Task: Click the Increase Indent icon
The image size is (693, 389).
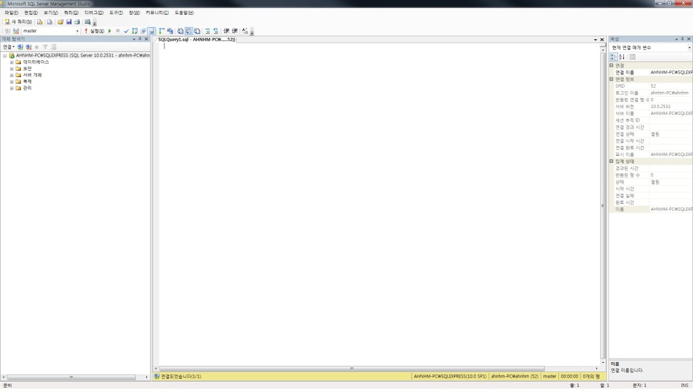Action: tap(235, 31)
